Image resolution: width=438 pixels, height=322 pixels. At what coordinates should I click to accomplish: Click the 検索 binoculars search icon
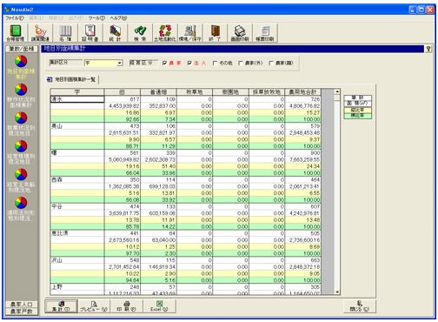[x=140, y=33]
